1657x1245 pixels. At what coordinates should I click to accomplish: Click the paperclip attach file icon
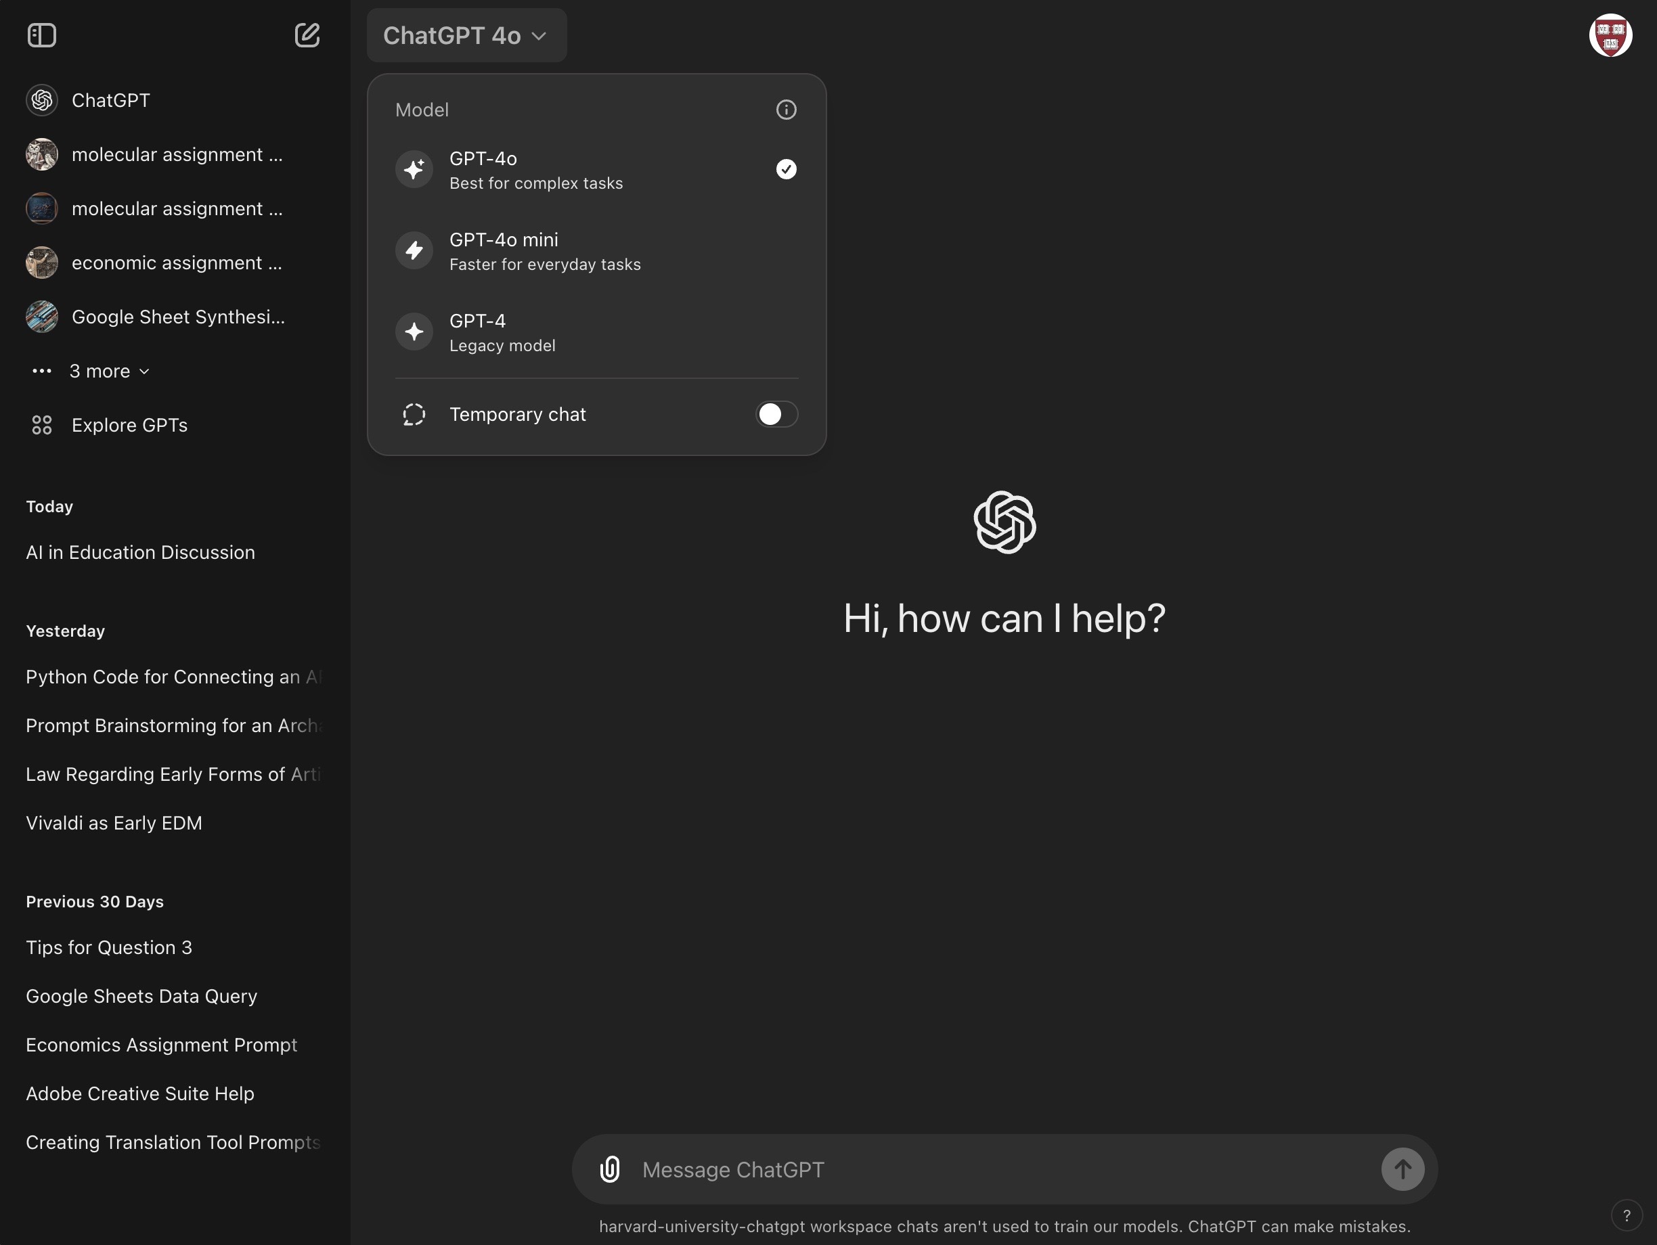[x=610, y=1169]
